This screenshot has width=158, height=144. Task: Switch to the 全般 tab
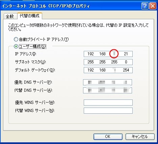[x=10, y=17]
